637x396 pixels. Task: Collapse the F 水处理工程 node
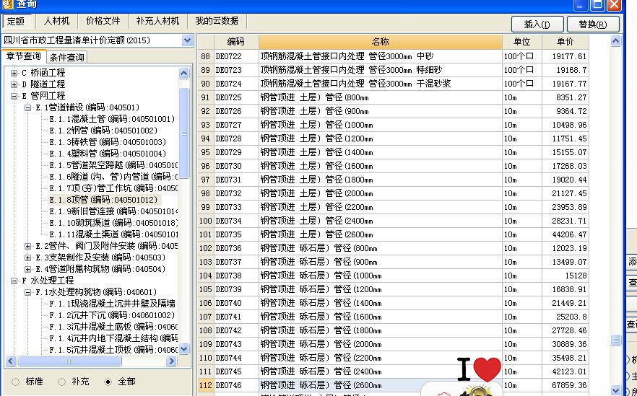coord(14,281)
